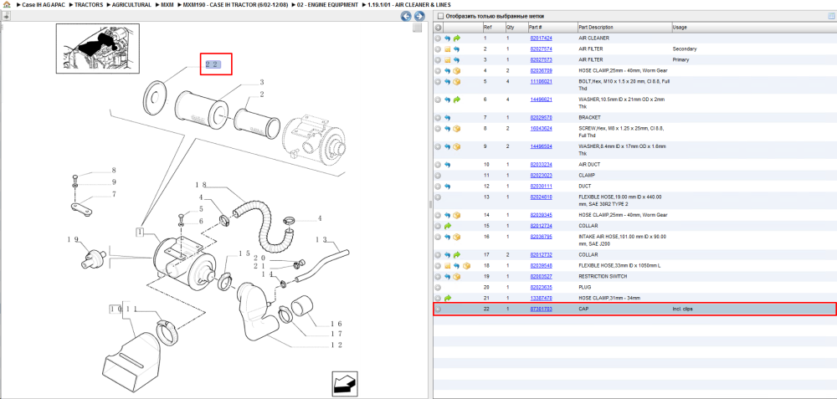Toggle the round selector for AIR CLEANER row
Screen dimensions: 837x399
pos(438,38)
